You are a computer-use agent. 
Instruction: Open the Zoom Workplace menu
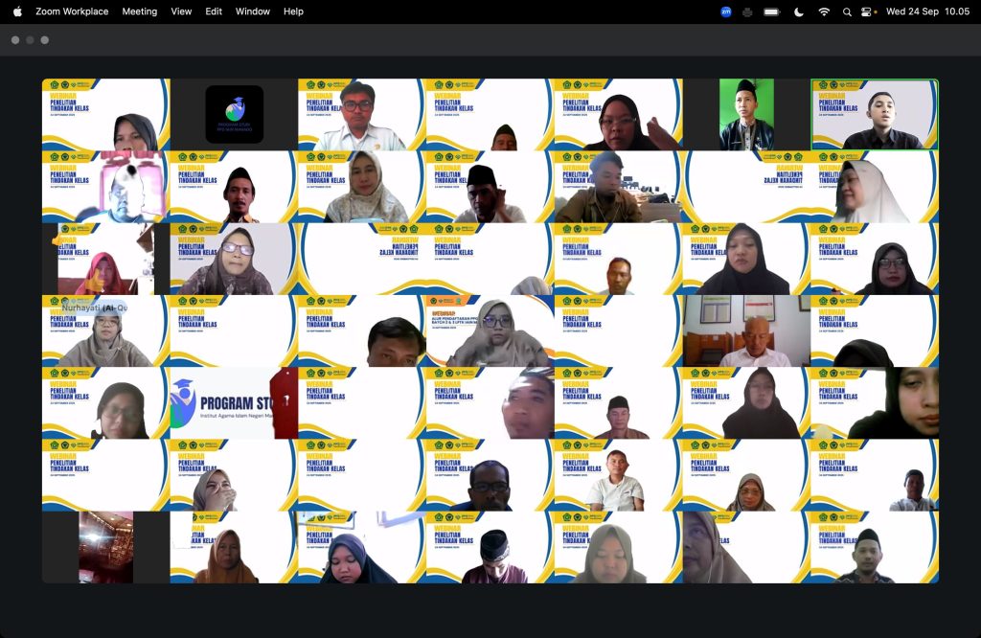point(72,11)
